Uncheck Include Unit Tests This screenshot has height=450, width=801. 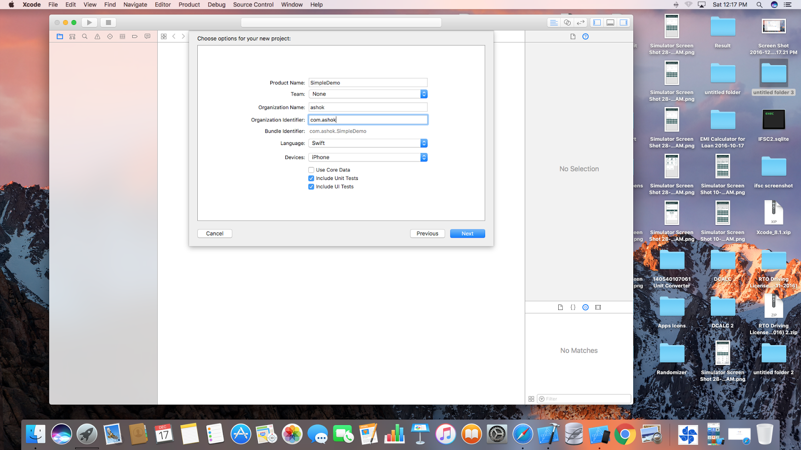(311, 178)
